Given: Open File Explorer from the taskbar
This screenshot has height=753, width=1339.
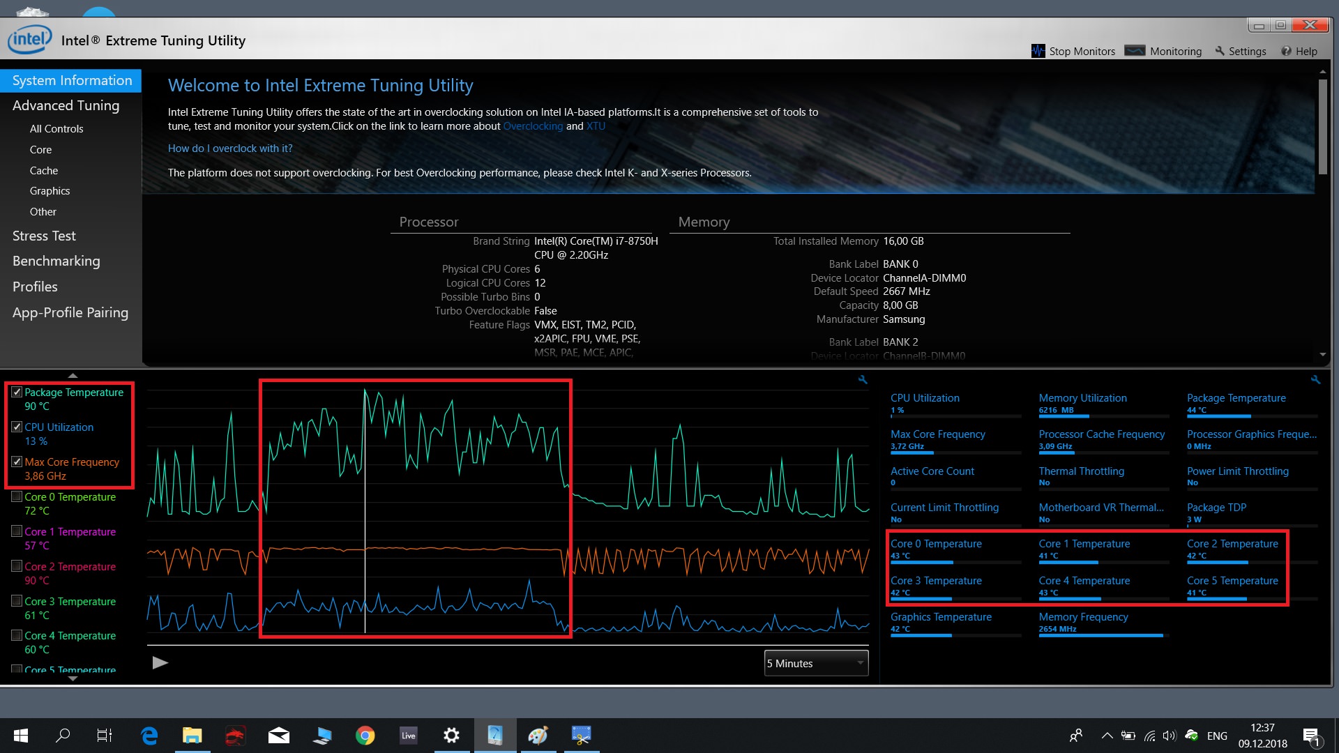Looking at the screenshot, I should click(192, 736).
